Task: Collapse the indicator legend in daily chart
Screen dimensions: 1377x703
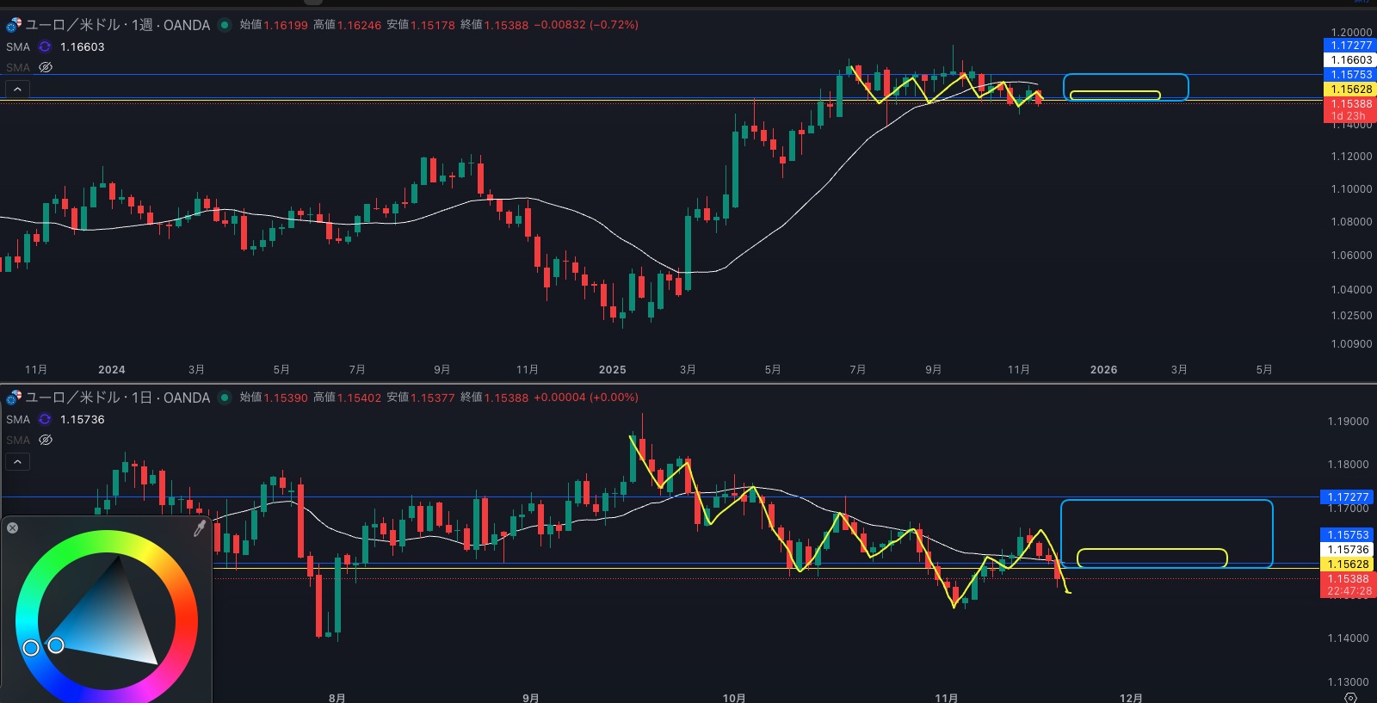Action: coord(17,462)
